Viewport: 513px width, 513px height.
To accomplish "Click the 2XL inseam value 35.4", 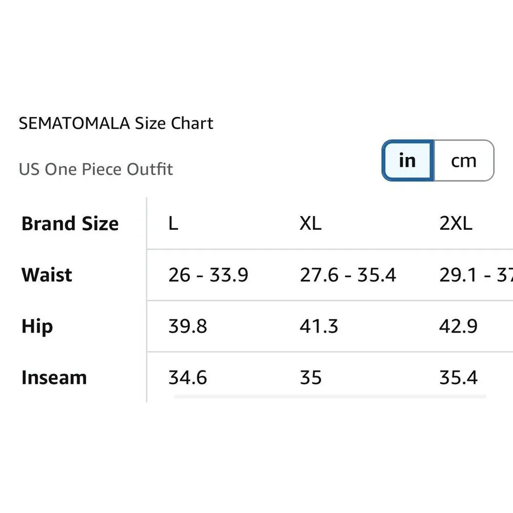I will point(459,378).
